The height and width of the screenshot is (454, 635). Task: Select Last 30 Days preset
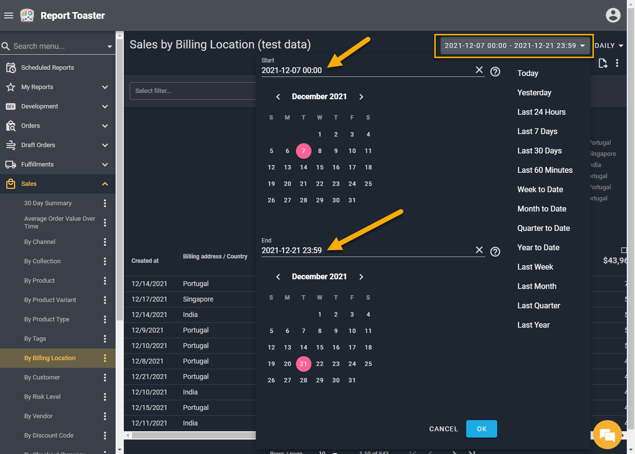coord(539,151)
